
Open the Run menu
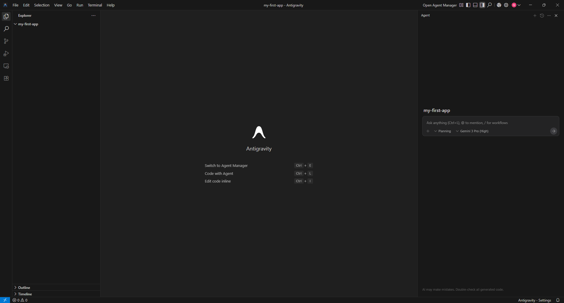pos(80,5)
